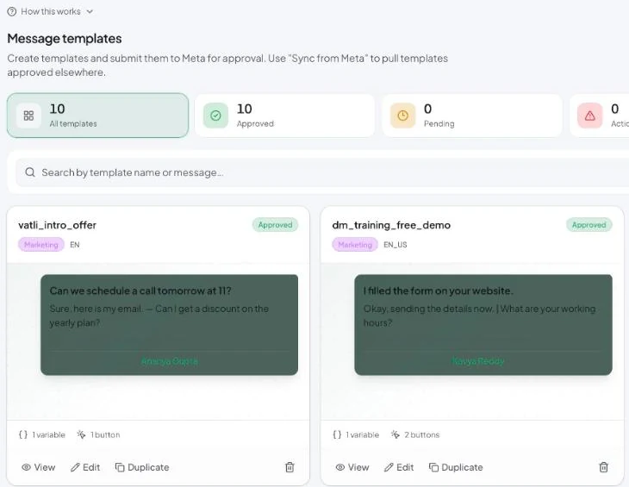Image resolution: width=629 pixels, height=487 pixels.
Task: Select the Approved filter card
Action: [284, 116]
